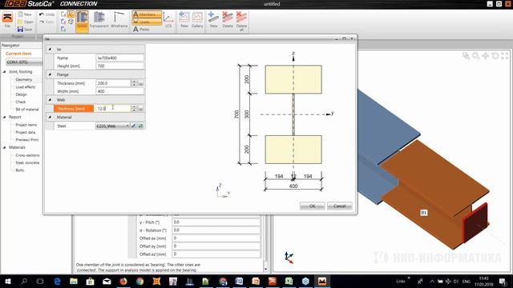The image size is (513, 288).
Task: Confirm the dialog with OK
Action: coord(312,206)
